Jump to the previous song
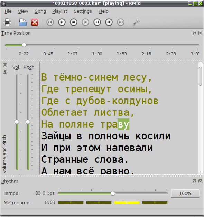 [x=50, y=22]
